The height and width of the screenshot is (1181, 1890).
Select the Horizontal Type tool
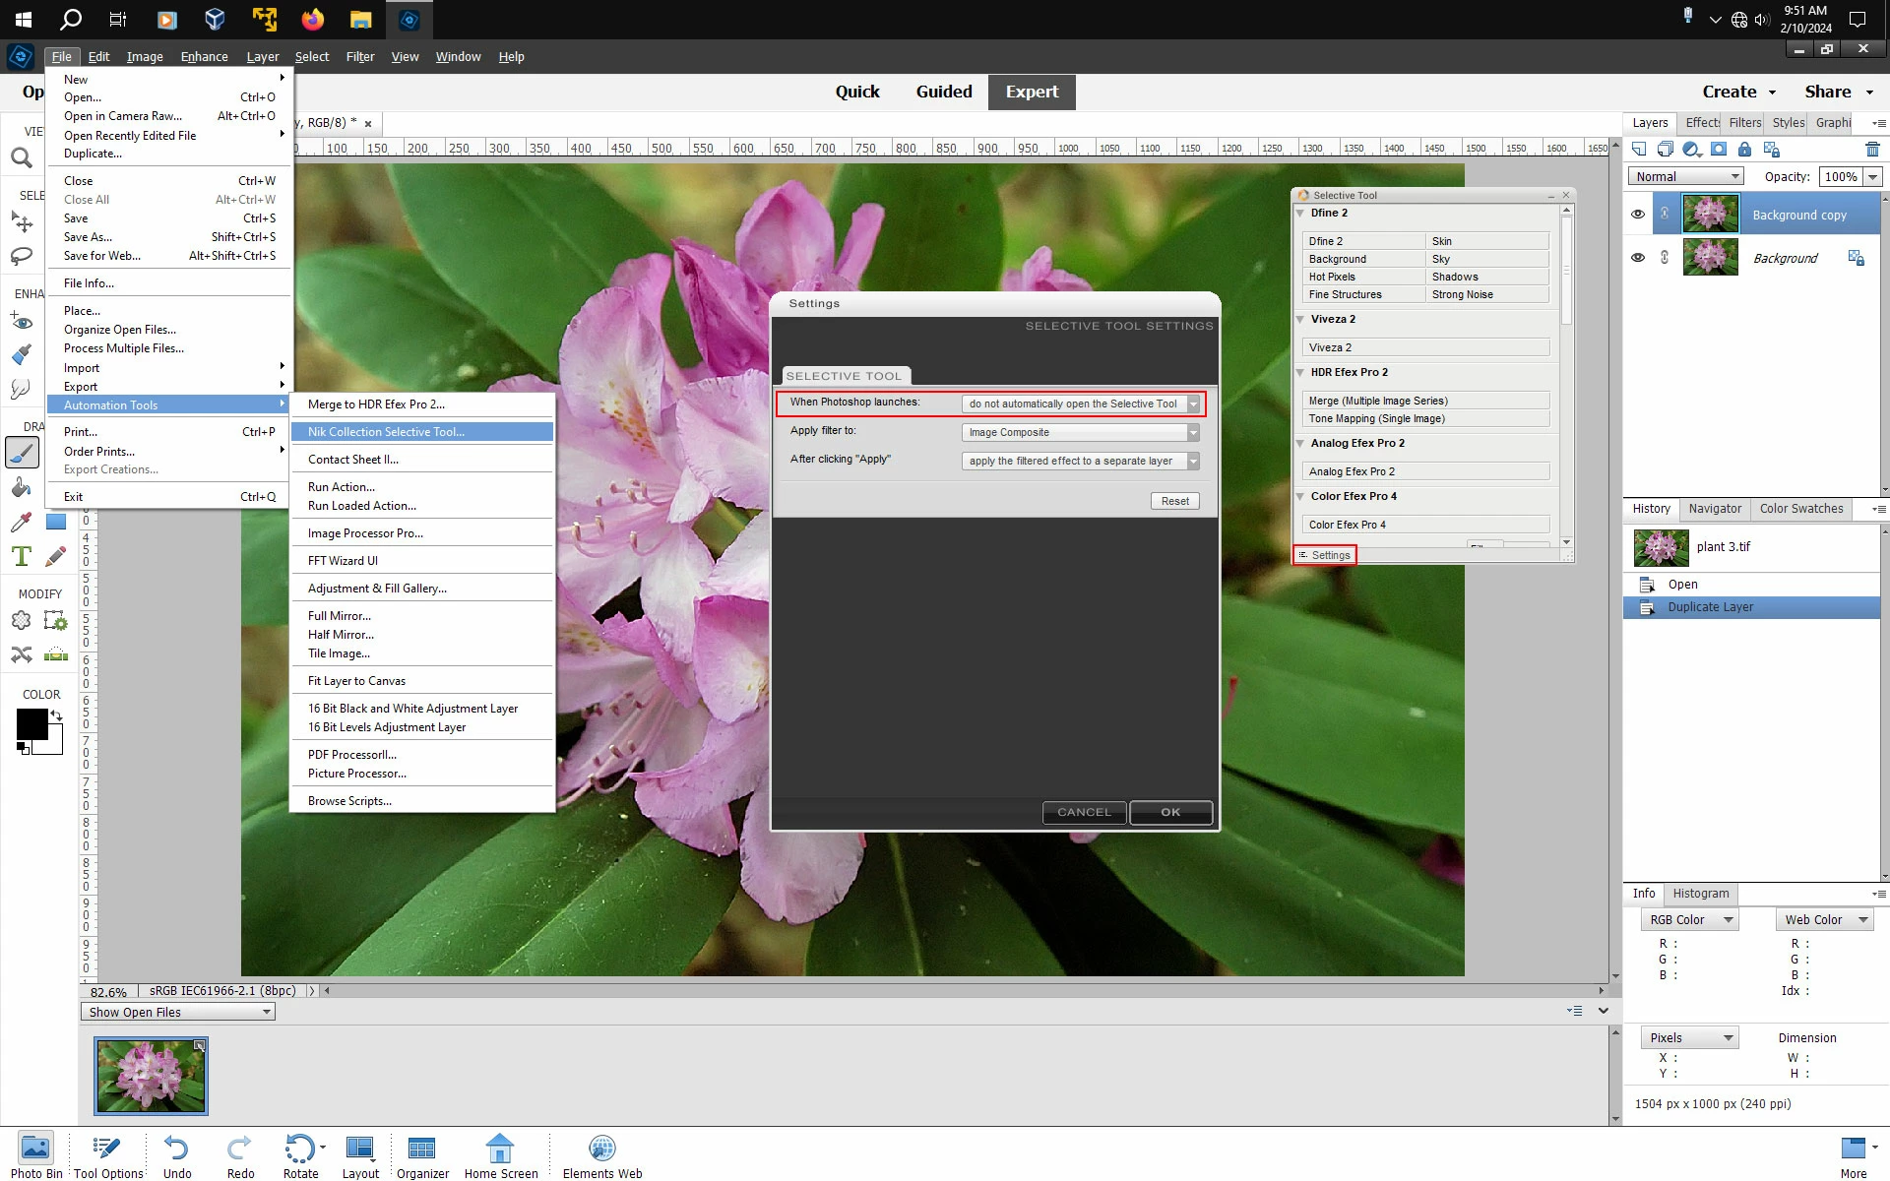(x=22, y=556)
